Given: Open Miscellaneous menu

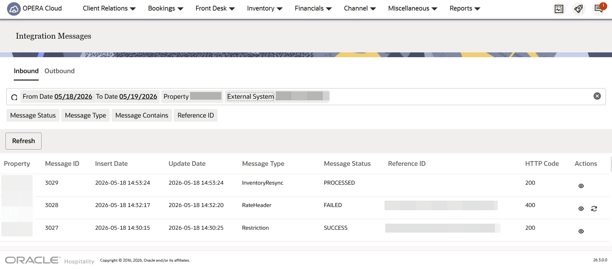Looking at the screenshot, I should tap(412, 9).
